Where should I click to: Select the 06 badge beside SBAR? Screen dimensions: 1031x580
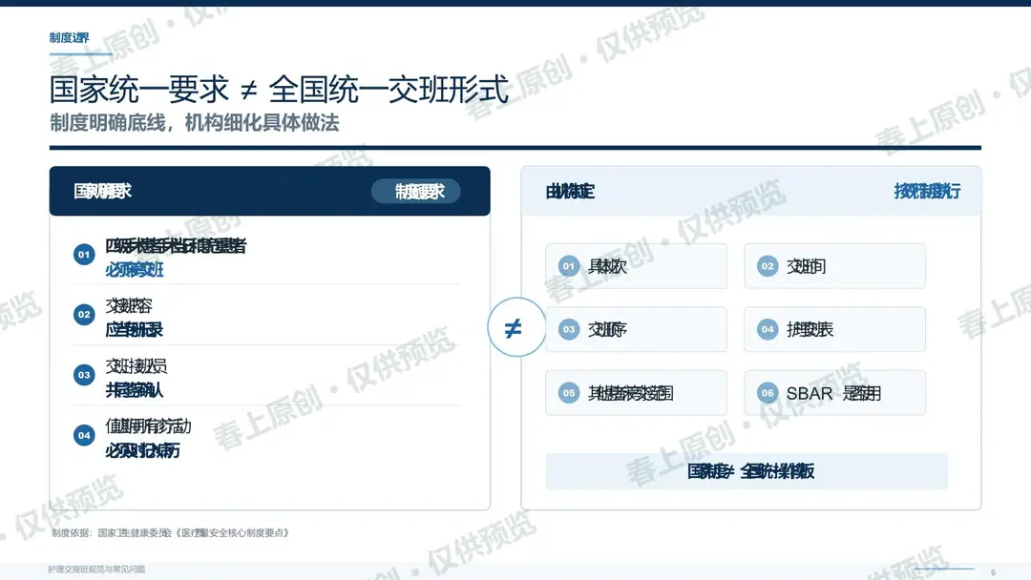(x=768, y=393)
